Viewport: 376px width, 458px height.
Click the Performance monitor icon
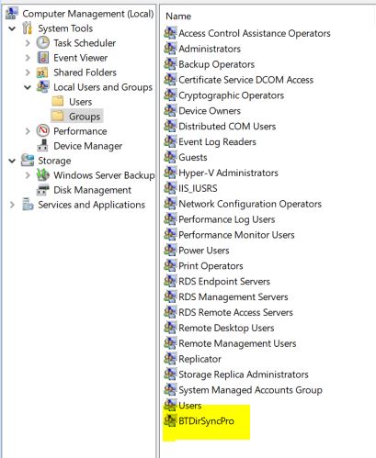pyautogui.click(x=43, y=131)
